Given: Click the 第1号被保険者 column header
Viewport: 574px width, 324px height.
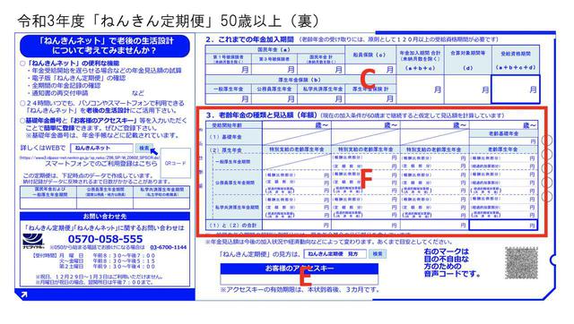Looking at the screenshot, I should (229, 59).
